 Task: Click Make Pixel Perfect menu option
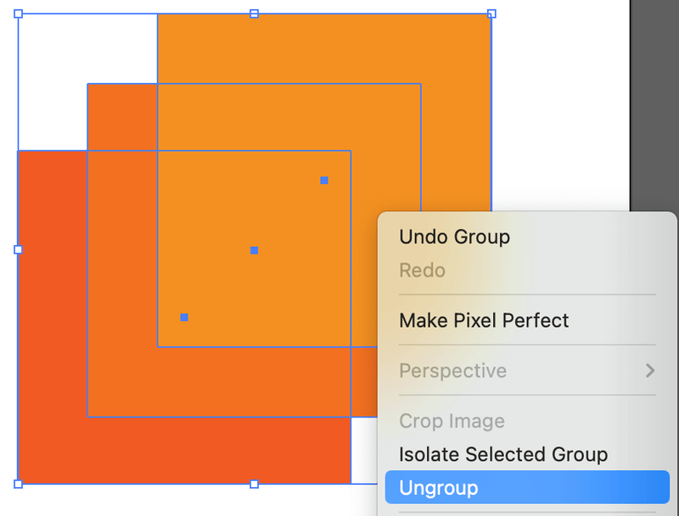483,321
